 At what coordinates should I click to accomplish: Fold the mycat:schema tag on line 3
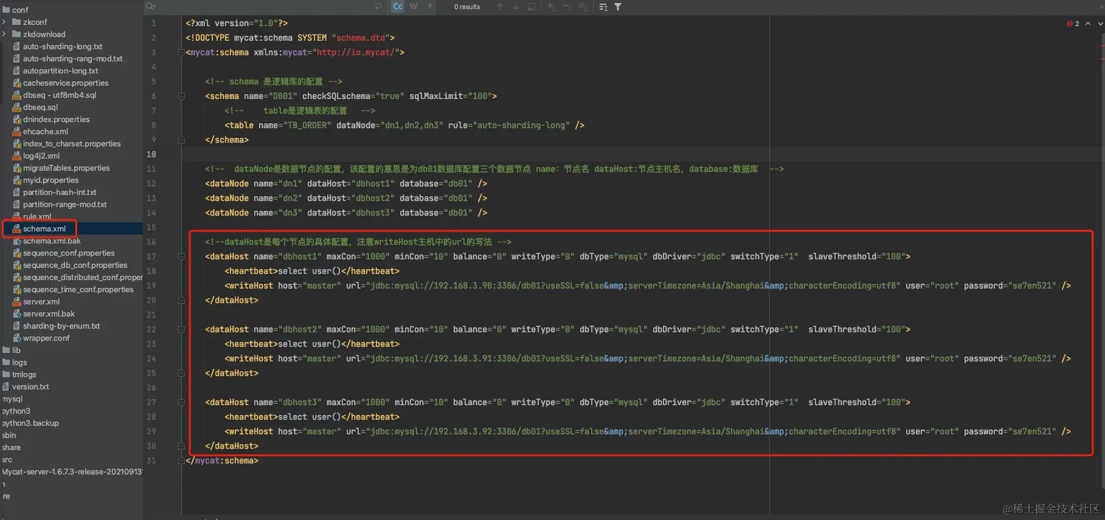[x=181, y=52]
